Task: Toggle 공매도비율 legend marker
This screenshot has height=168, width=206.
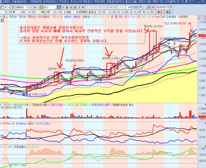Action: [49, 105]
